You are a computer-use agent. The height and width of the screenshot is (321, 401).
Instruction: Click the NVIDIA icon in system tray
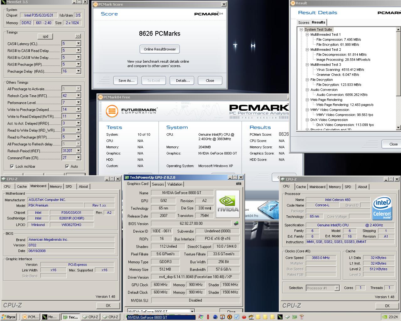click(x=384, y=317)
